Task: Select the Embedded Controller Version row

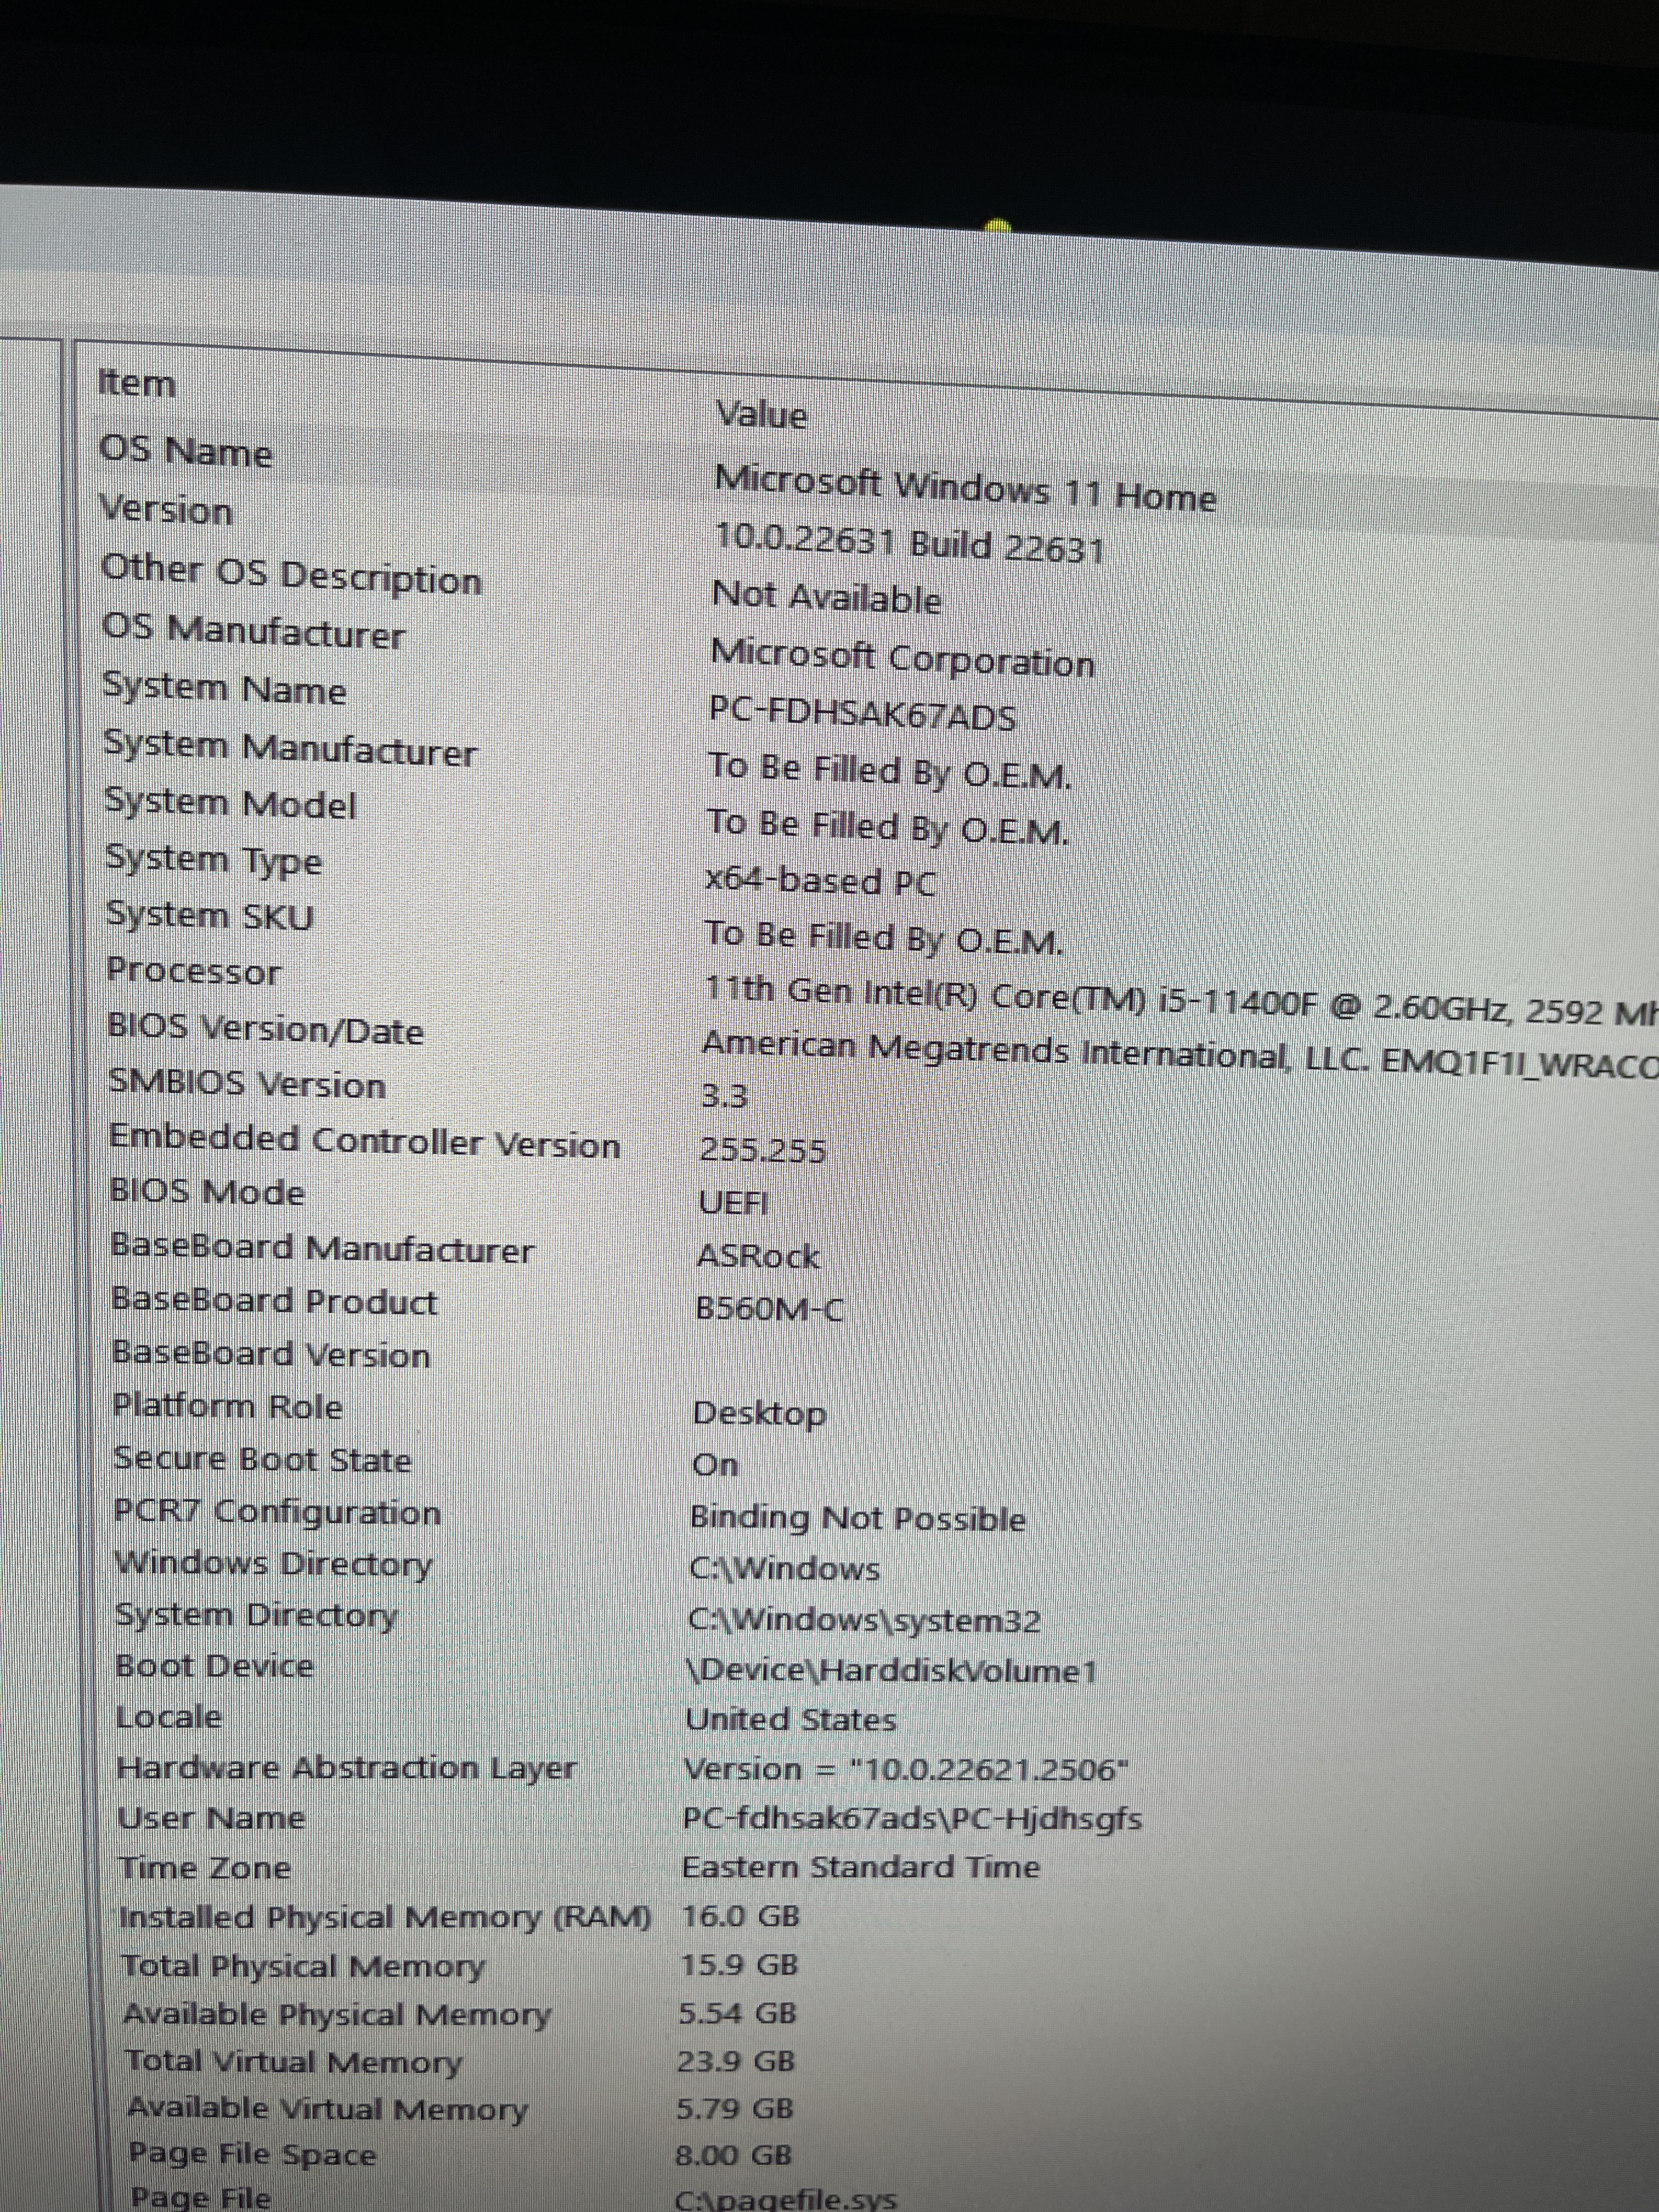Action: [x=365, y=1141]
